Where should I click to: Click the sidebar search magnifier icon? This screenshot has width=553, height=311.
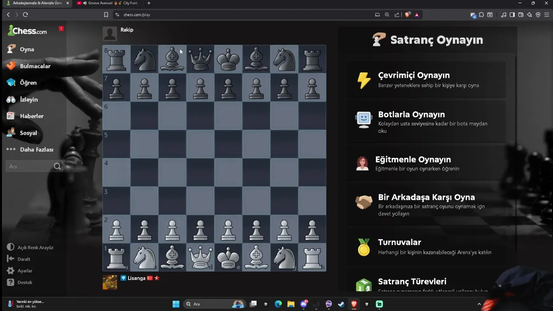(x=57, y=166)
